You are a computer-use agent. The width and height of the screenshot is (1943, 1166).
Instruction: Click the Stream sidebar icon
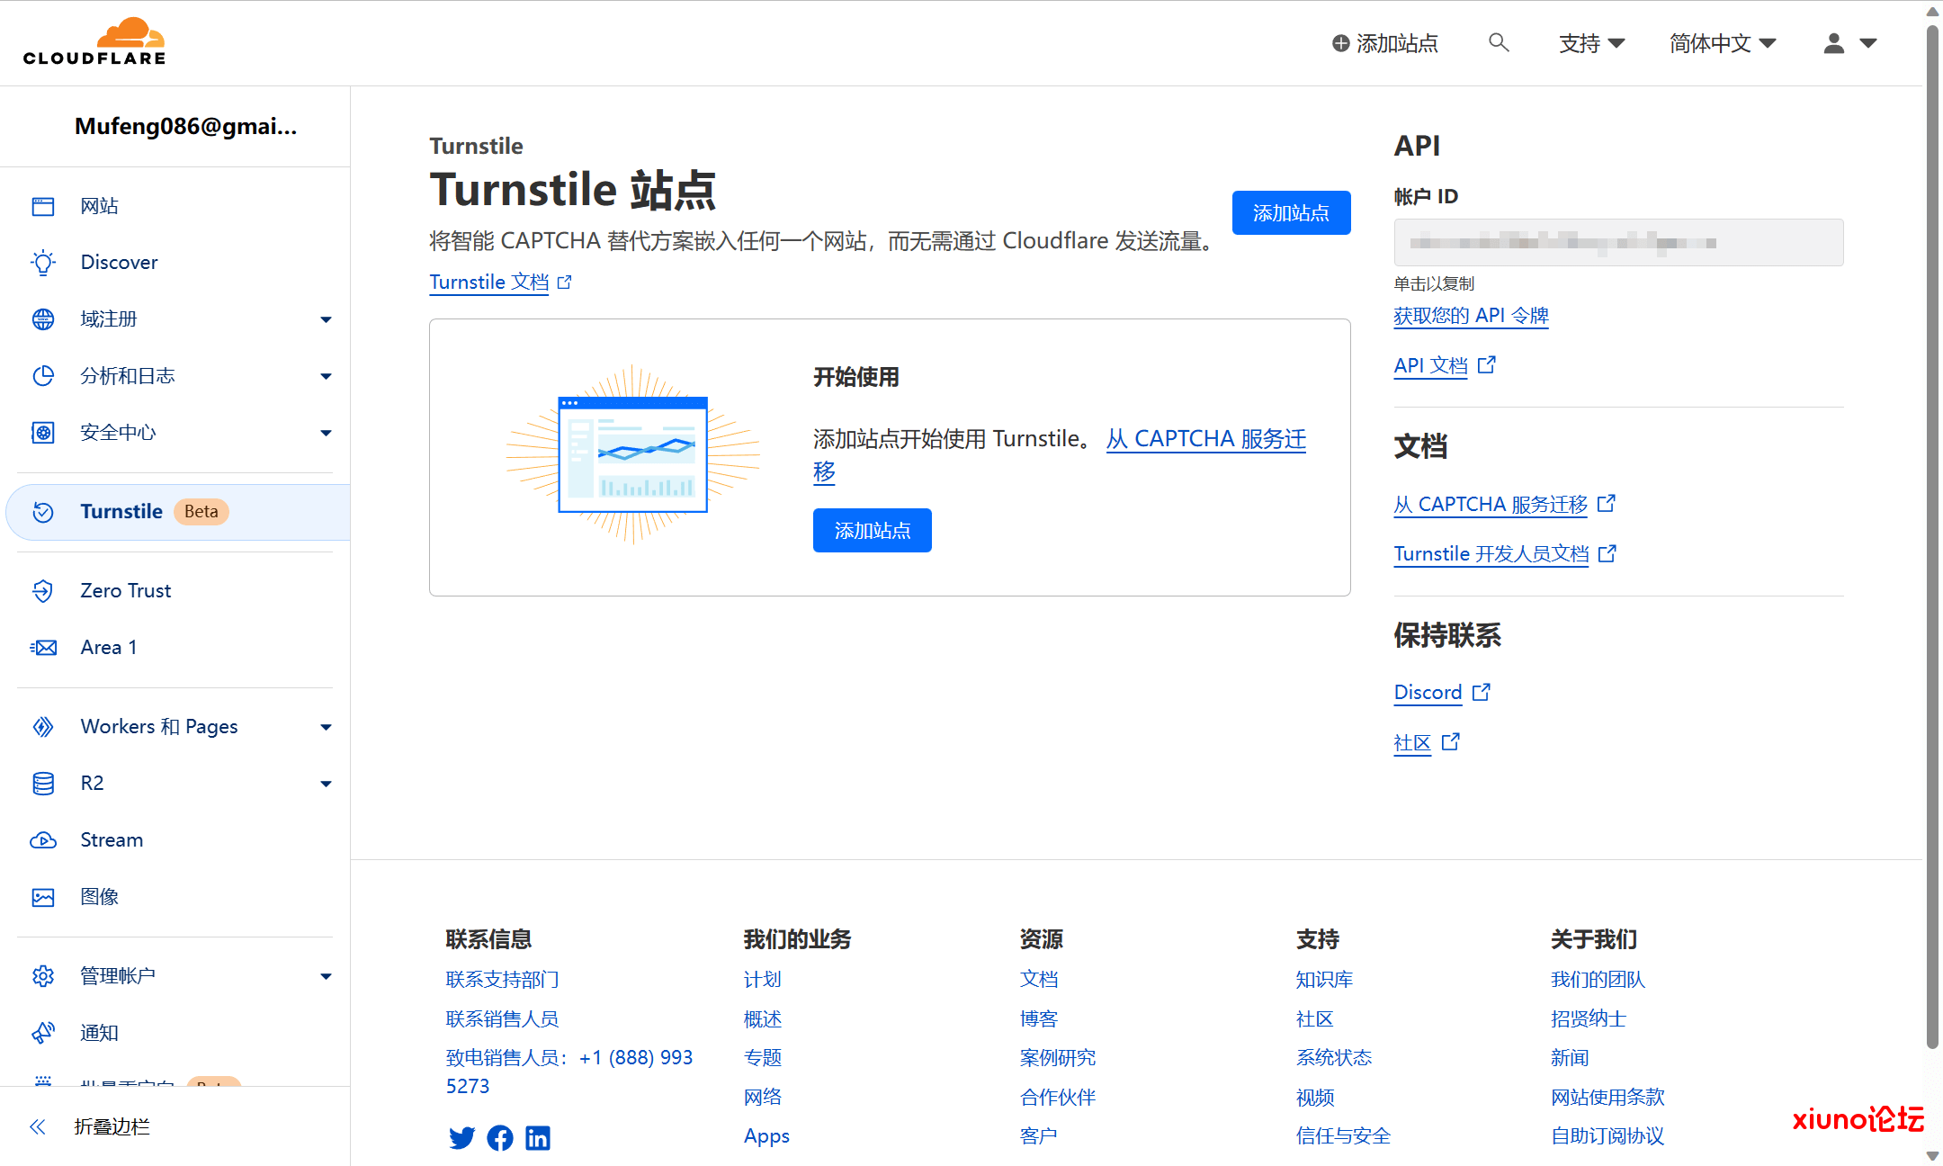(42, 839)
